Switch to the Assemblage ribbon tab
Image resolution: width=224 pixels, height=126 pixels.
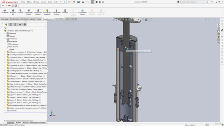tap(5, 19)
